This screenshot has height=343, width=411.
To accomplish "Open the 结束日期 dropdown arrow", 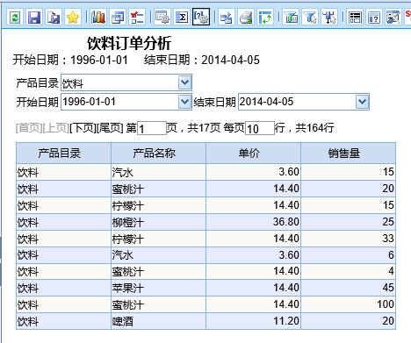I will 363,102.
